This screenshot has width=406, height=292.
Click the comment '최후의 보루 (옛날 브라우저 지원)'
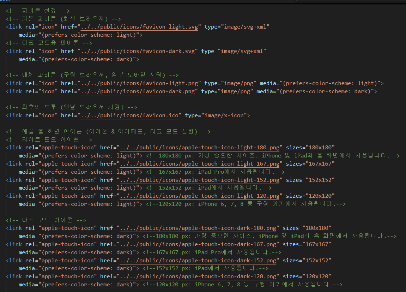pos(72,107)
